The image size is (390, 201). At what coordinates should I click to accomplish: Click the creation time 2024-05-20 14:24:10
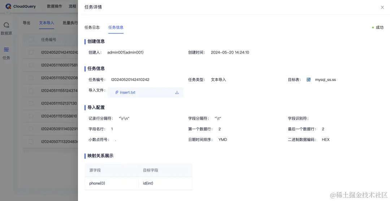pos(230,52)
